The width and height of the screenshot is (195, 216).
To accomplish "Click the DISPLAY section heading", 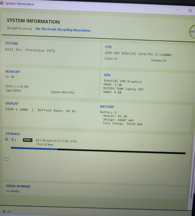I will [x=12, y=103].
